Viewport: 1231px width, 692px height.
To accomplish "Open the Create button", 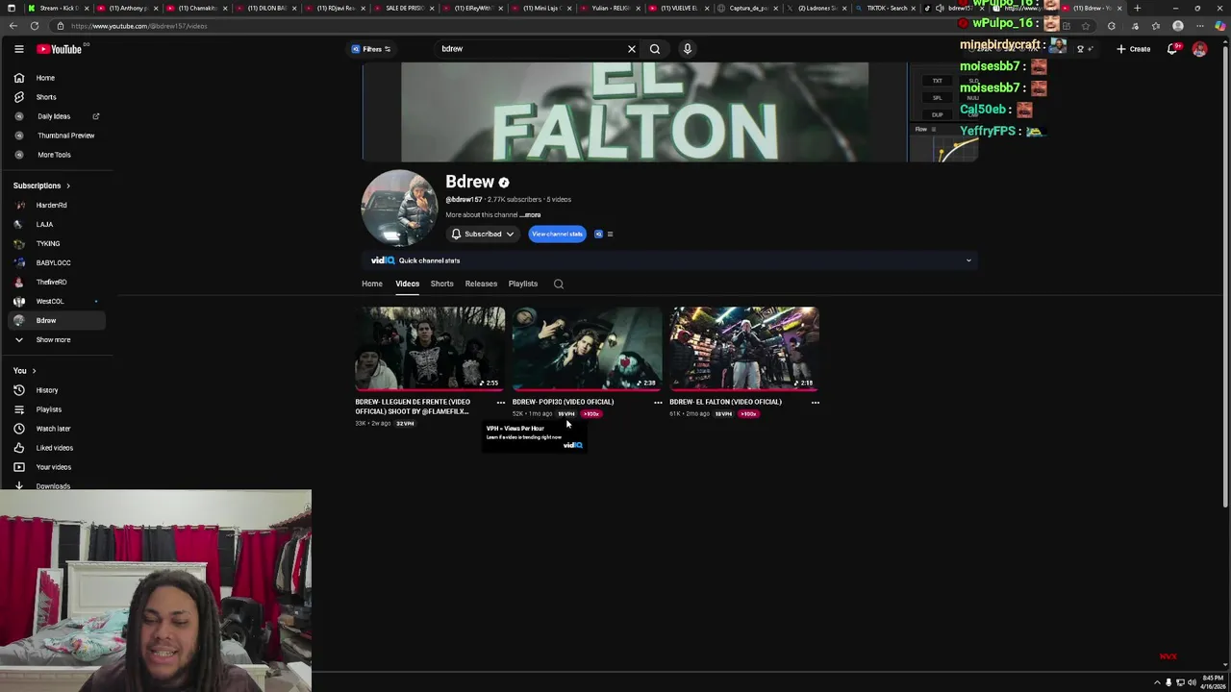I will click(1133, 49).
